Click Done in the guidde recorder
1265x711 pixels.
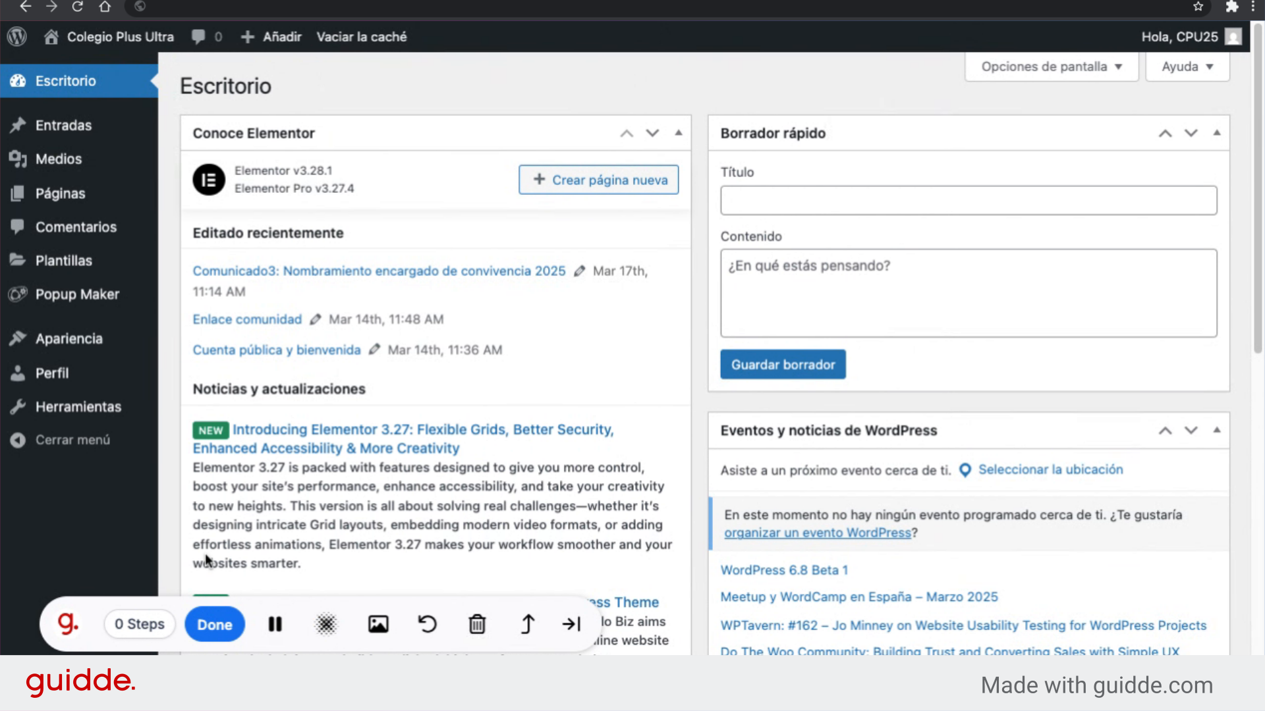click(215, 625)
